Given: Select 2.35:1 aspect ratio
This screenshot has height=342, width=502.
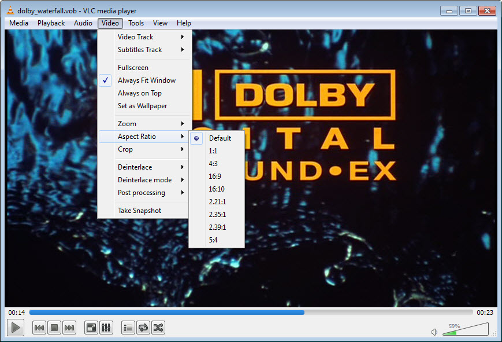Looking at the screenshot, I should click(x=217, y=214).
